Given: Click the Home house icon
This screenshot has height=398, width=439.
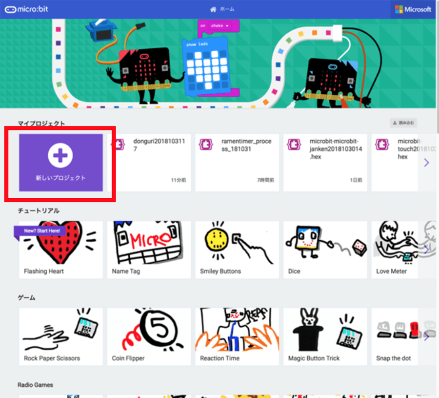Looking at the screenshot, I should 213,10.
